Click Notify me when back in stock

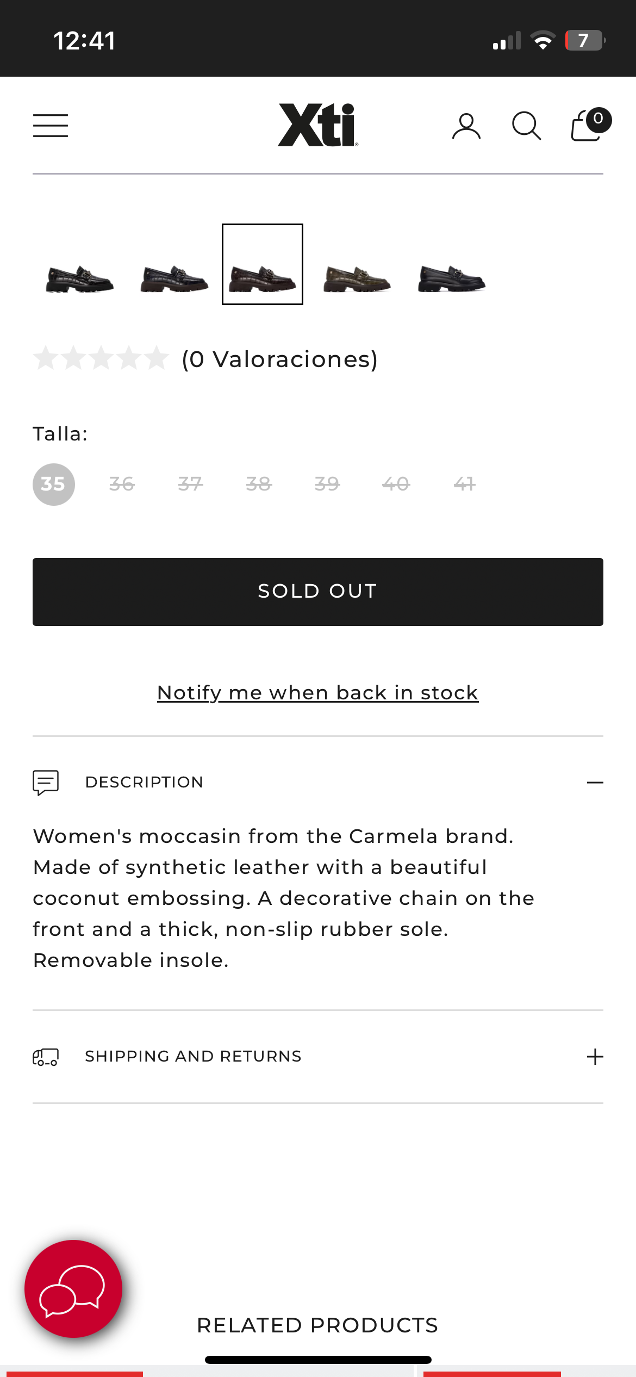[317, 693]
